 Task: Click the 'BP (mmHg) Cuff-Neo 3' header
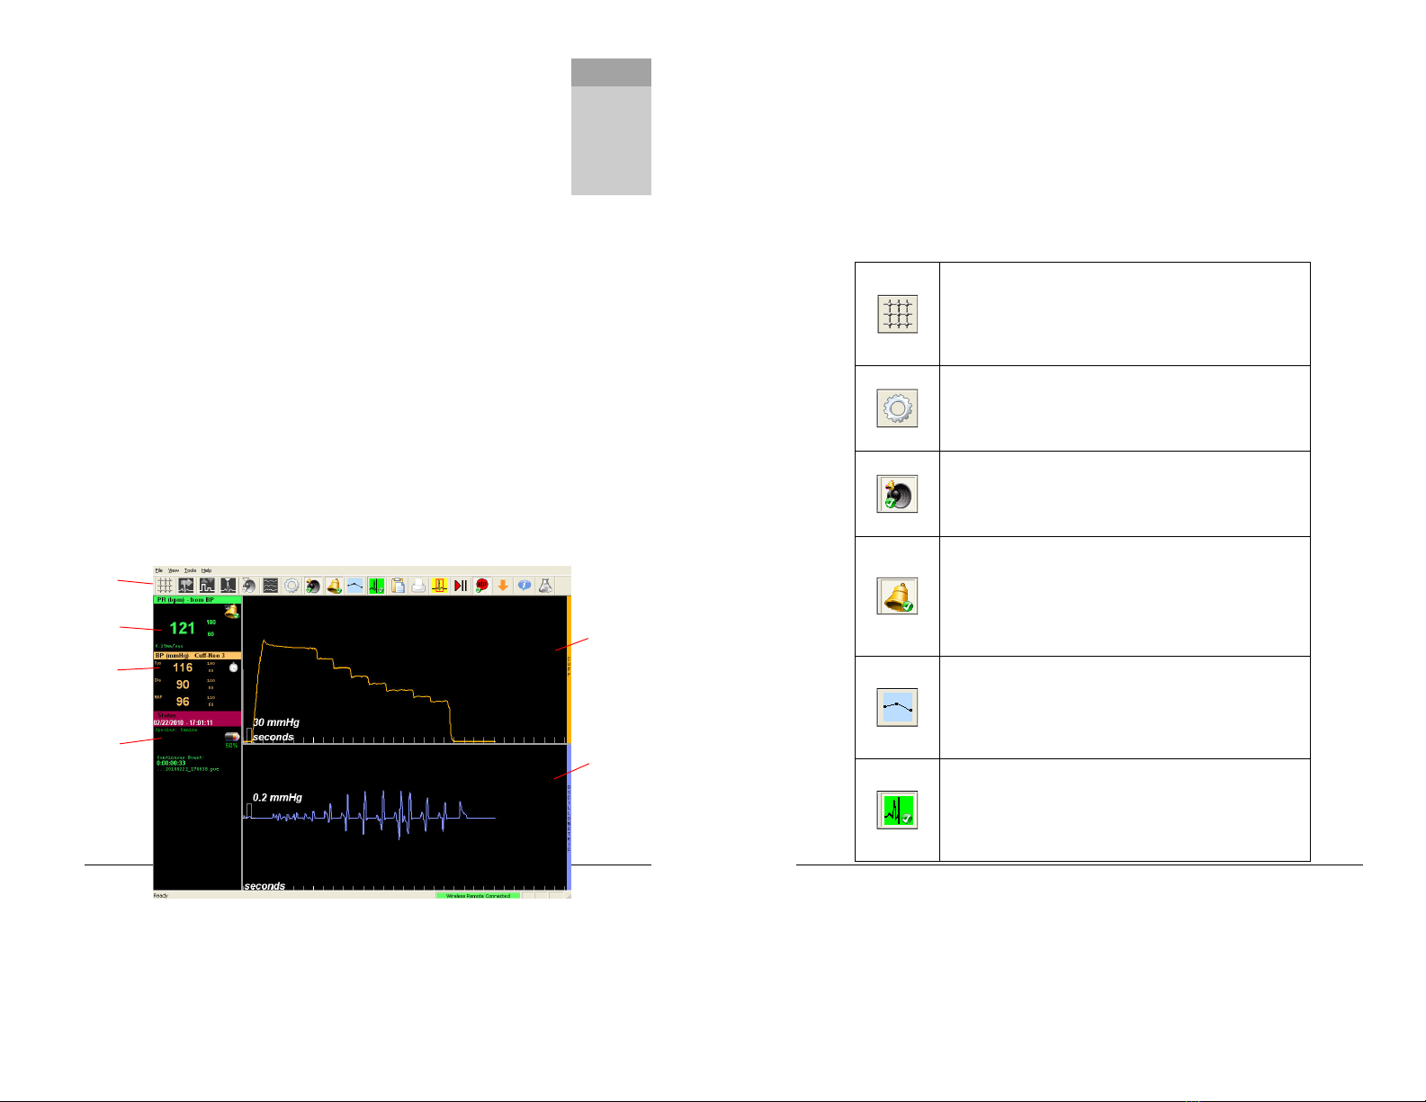click(x=197, y=656)
